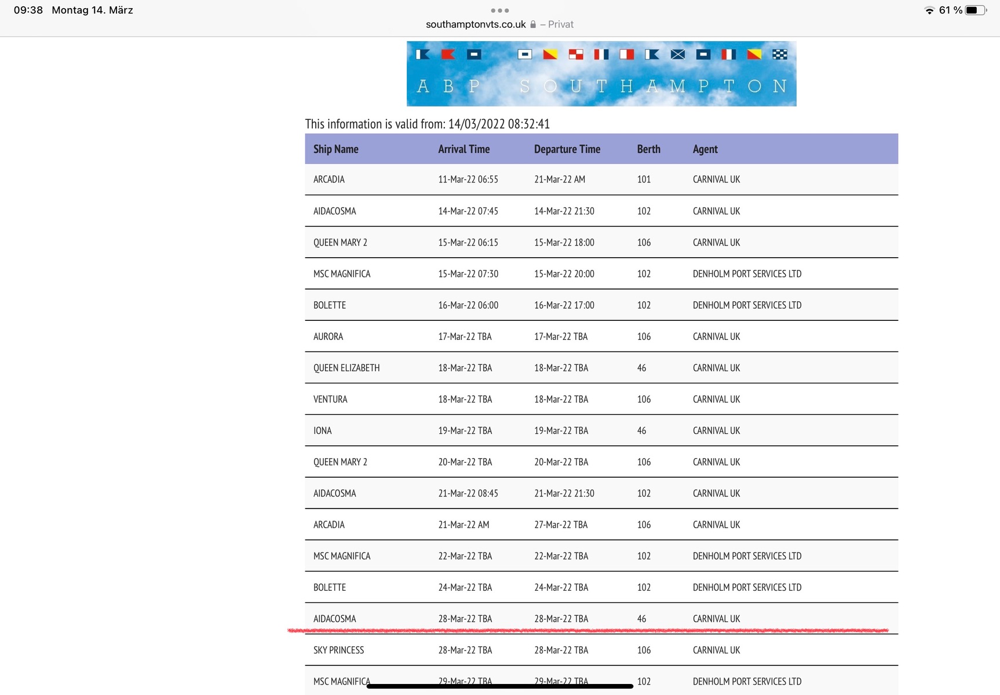Viewport: 1000px width, 695px height.
Task: Select the IONA ship name
Action: pos(323,430)
